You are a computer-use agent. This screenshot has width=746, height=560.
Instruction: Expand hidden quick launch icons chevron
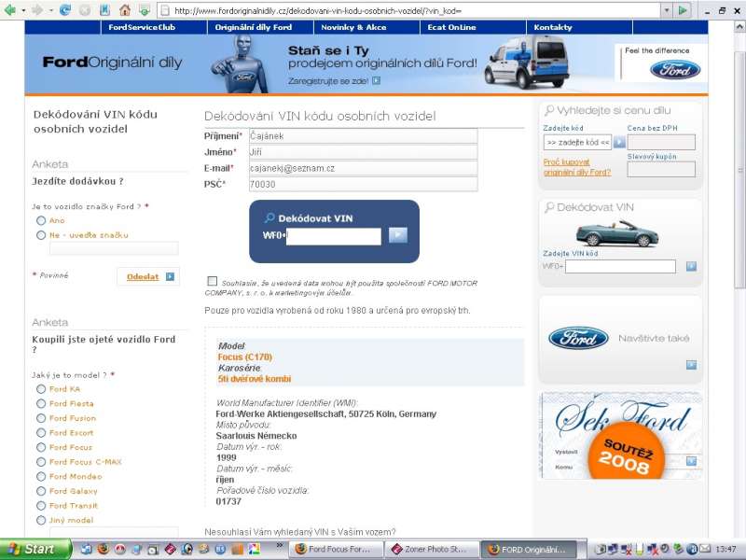pos(280,545)
